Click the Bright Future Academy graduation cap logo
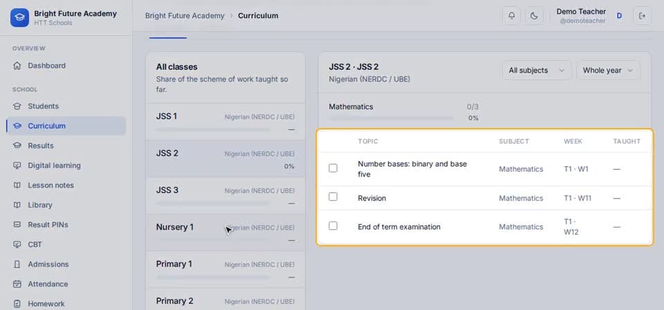Image resolution: width=664 pixels, height=310 pixels. 19,18
